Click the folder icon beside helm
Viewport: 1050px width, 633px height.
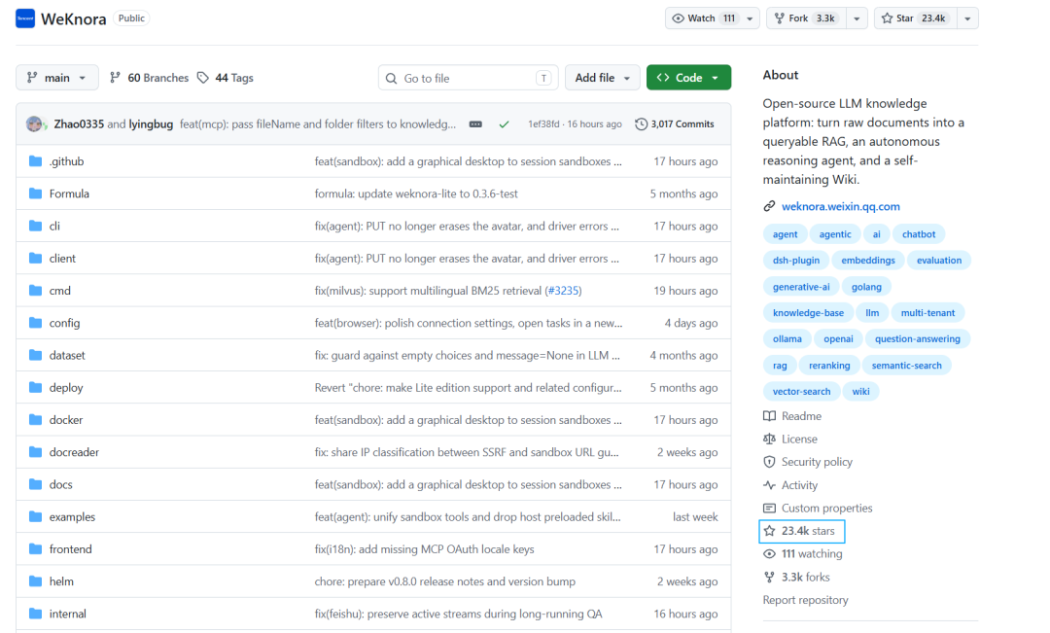pos(36,581)
